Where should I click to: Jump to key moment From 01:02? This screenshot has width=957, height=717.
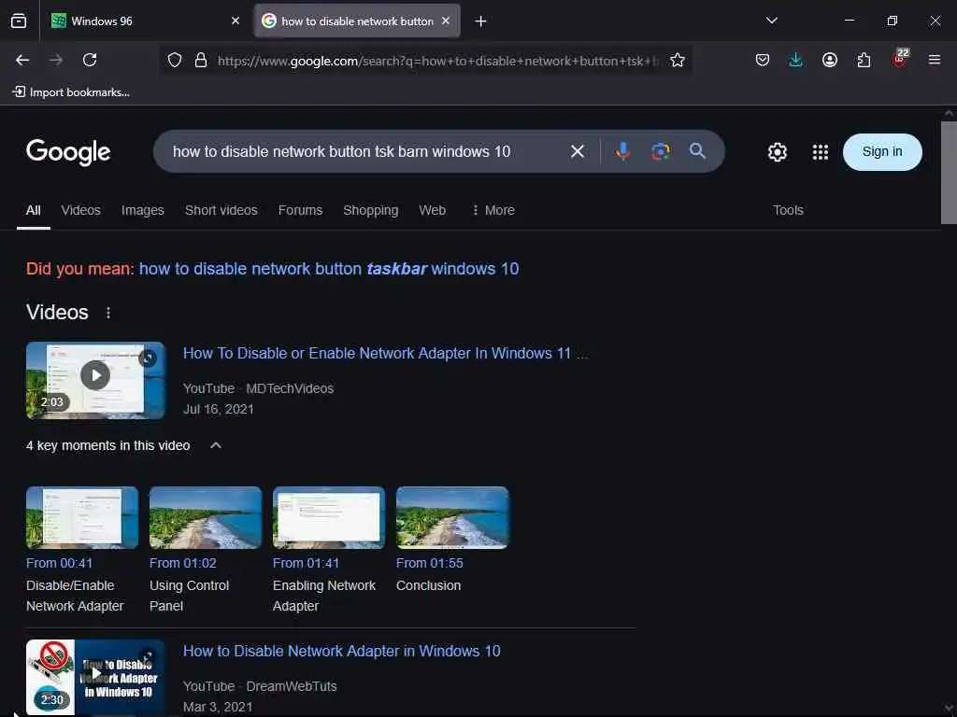(x=205, y=517)
